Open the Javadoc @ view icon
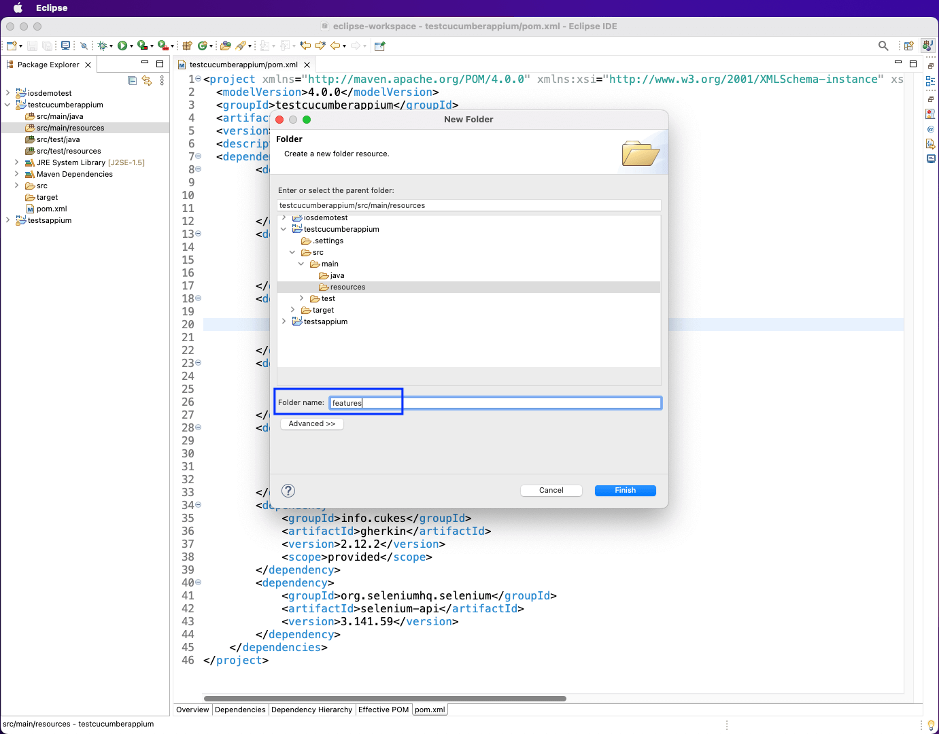Viewport: 939px width, 734px height. pyautogui.click(x=930, y=128)
